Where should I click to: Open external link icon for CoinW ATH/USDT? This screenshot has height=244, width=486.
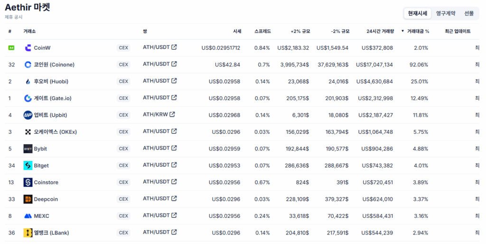(174, 47)
